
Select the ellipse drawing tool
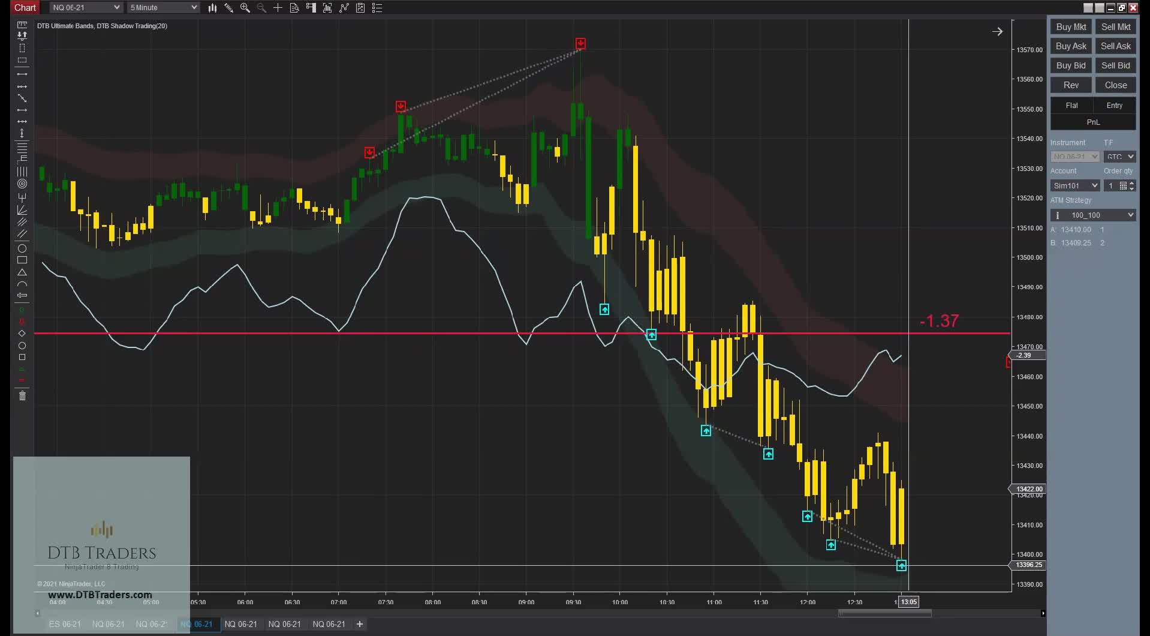click(22, 249)
